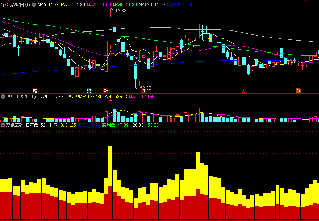Click the volume MA5: 58623 label

(x=116, y=97)
